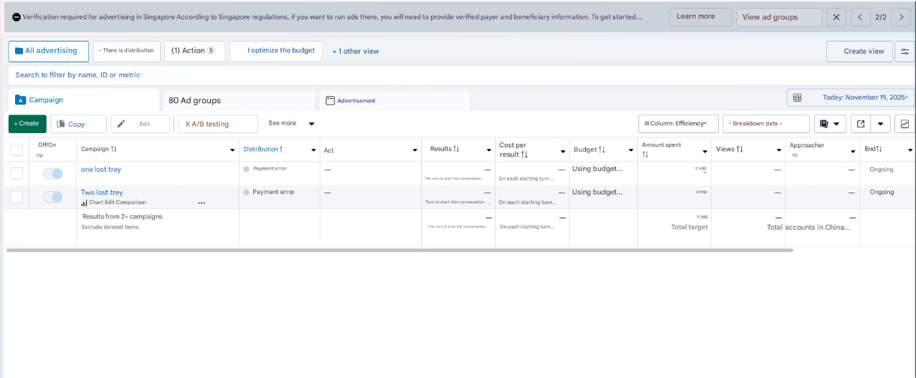Click Chart Edit Comparison under Two lost trey
This screenshot has width=916, height=378.
113,203
